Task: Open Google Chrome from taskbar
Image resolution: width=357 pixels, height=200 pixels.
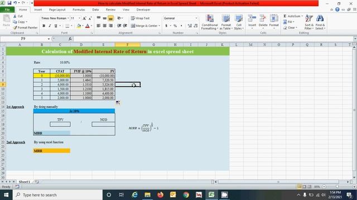Action: (x=186, y=195)
